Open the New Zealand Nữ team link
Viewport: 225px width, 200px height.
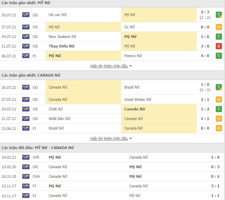[x=63, y=37]
